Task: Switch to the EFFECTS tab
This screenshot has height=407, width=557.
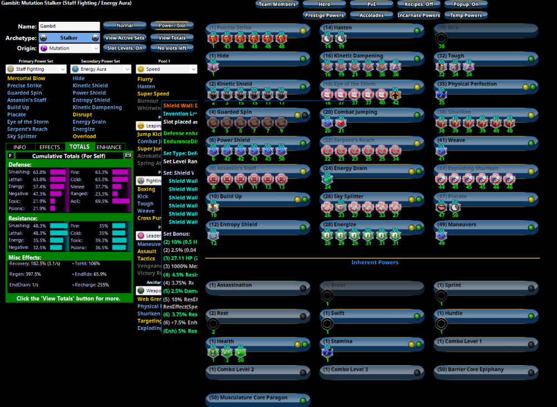Action: (50, 147)
